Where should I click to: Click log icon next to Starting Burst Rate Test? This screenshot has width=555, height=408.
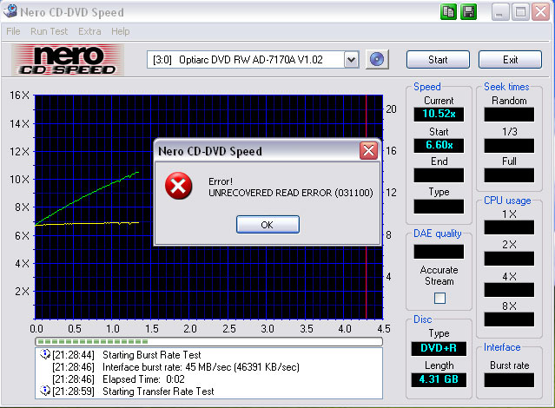[45, 354]
